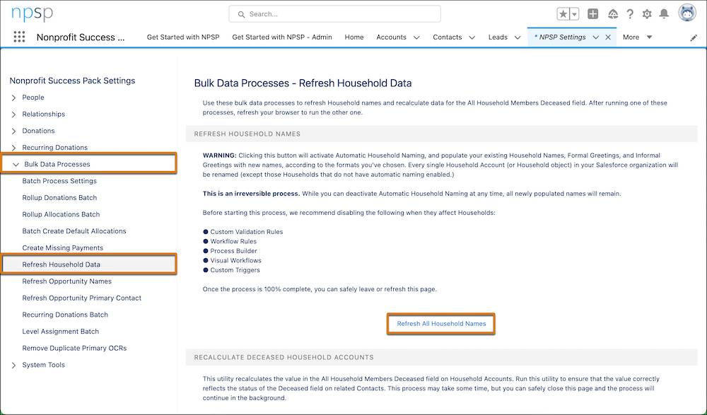
Task: Open the Help question mark icon
Action: pyautogui.click(x=630, y=14)
